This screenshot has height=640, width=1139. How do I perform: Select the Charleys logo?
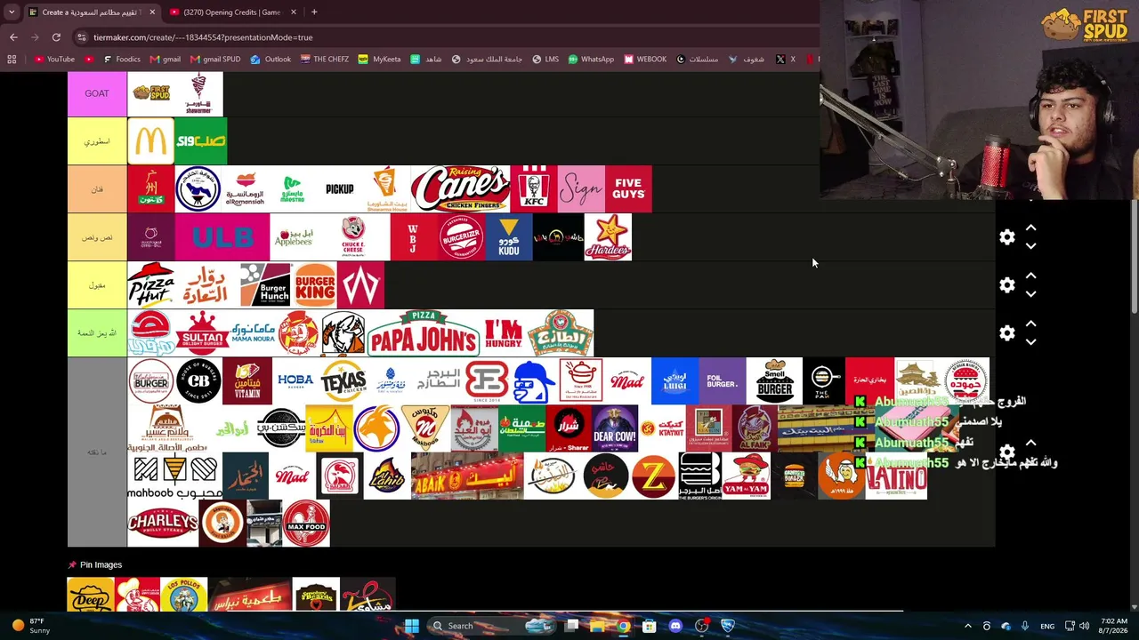(x=163, y=524)
